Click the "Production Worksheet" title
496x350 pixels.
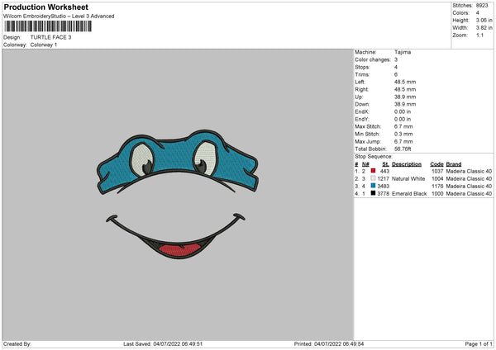[x=45, y=7]
